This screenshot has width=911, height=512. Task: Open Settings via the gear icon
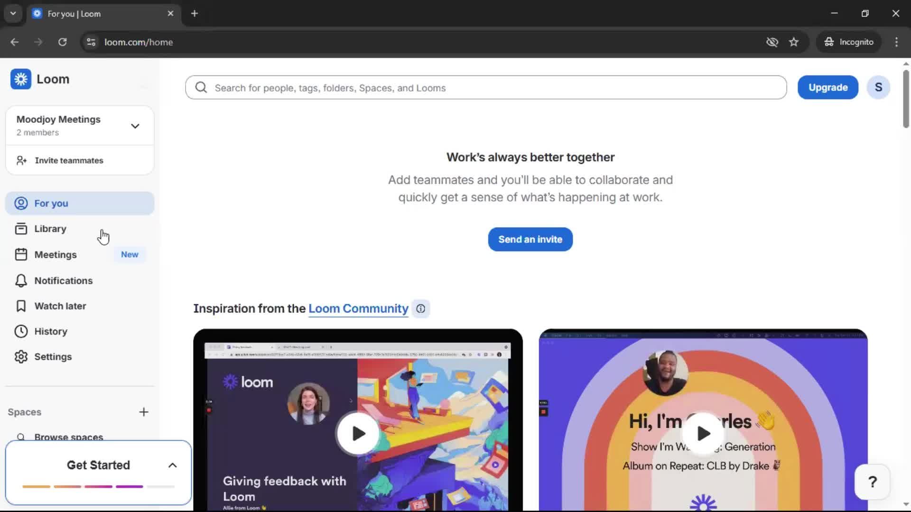click(21, 357)
